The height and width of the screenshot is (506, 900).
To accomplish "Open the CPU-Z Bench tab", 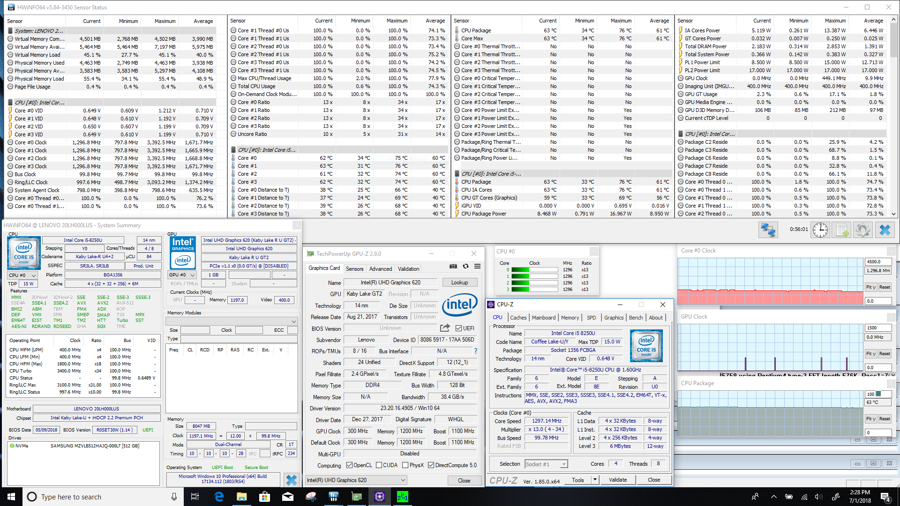I will tap(636, 318).
